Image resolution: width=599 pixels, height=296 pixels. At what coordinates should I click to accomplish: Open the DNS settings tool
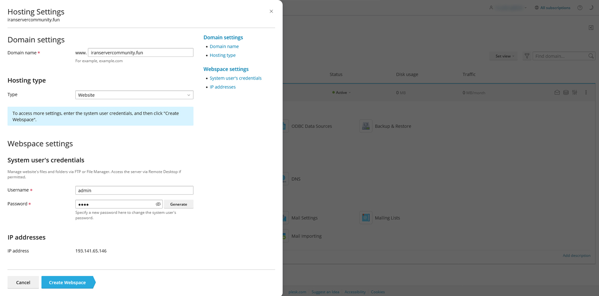[296, 178]
